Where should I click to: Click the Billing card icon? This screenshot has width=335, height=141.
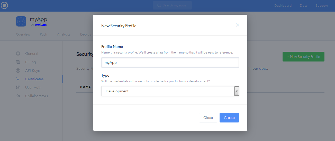point(18,62)
